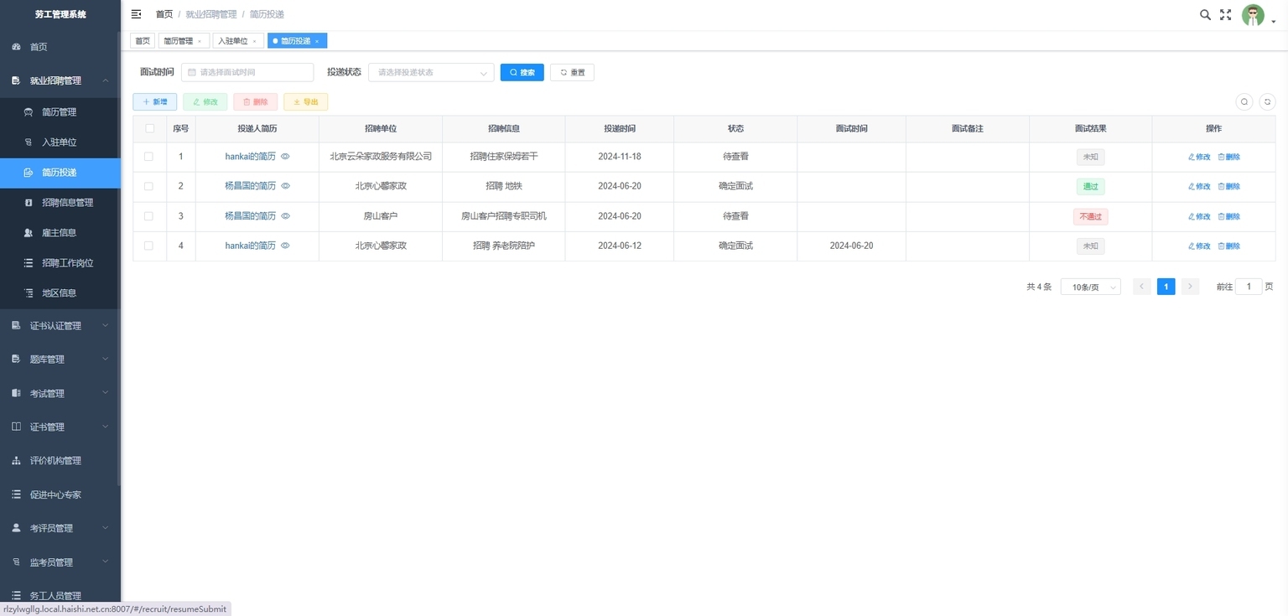Tick the select-all header checkbox

(149, 128)
